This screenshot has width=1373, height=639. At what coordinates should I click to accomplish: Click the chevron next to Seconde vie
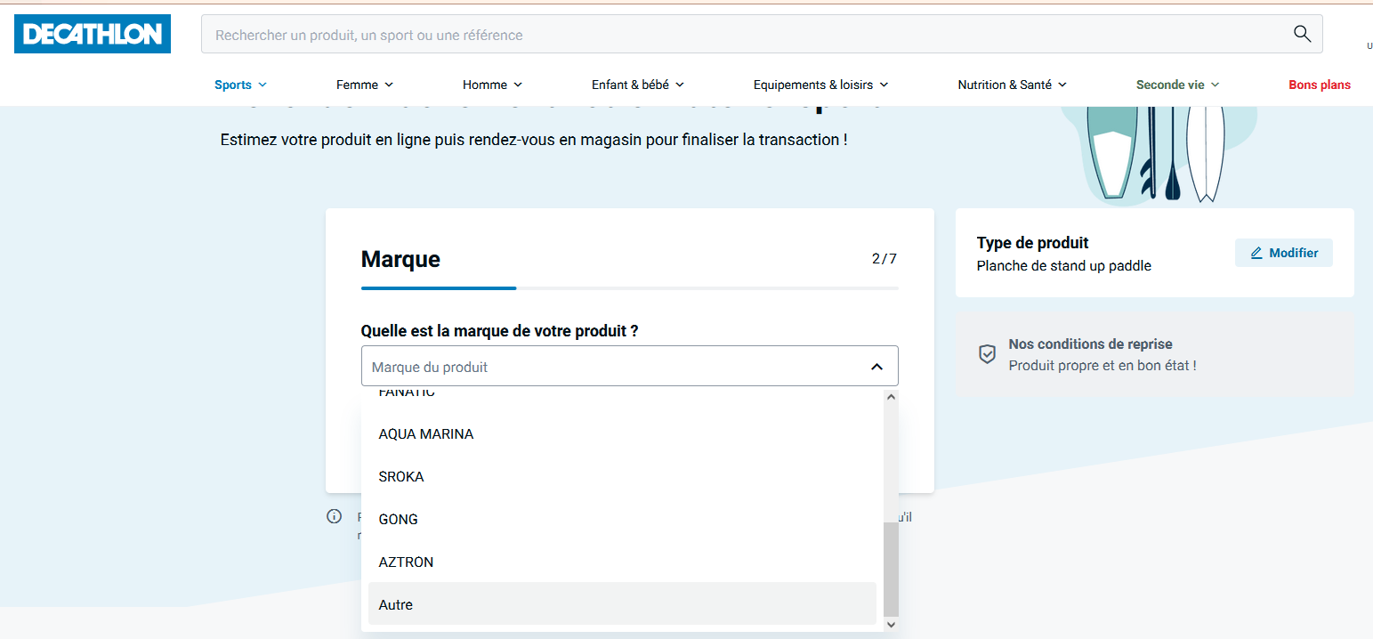(1216, 85)
